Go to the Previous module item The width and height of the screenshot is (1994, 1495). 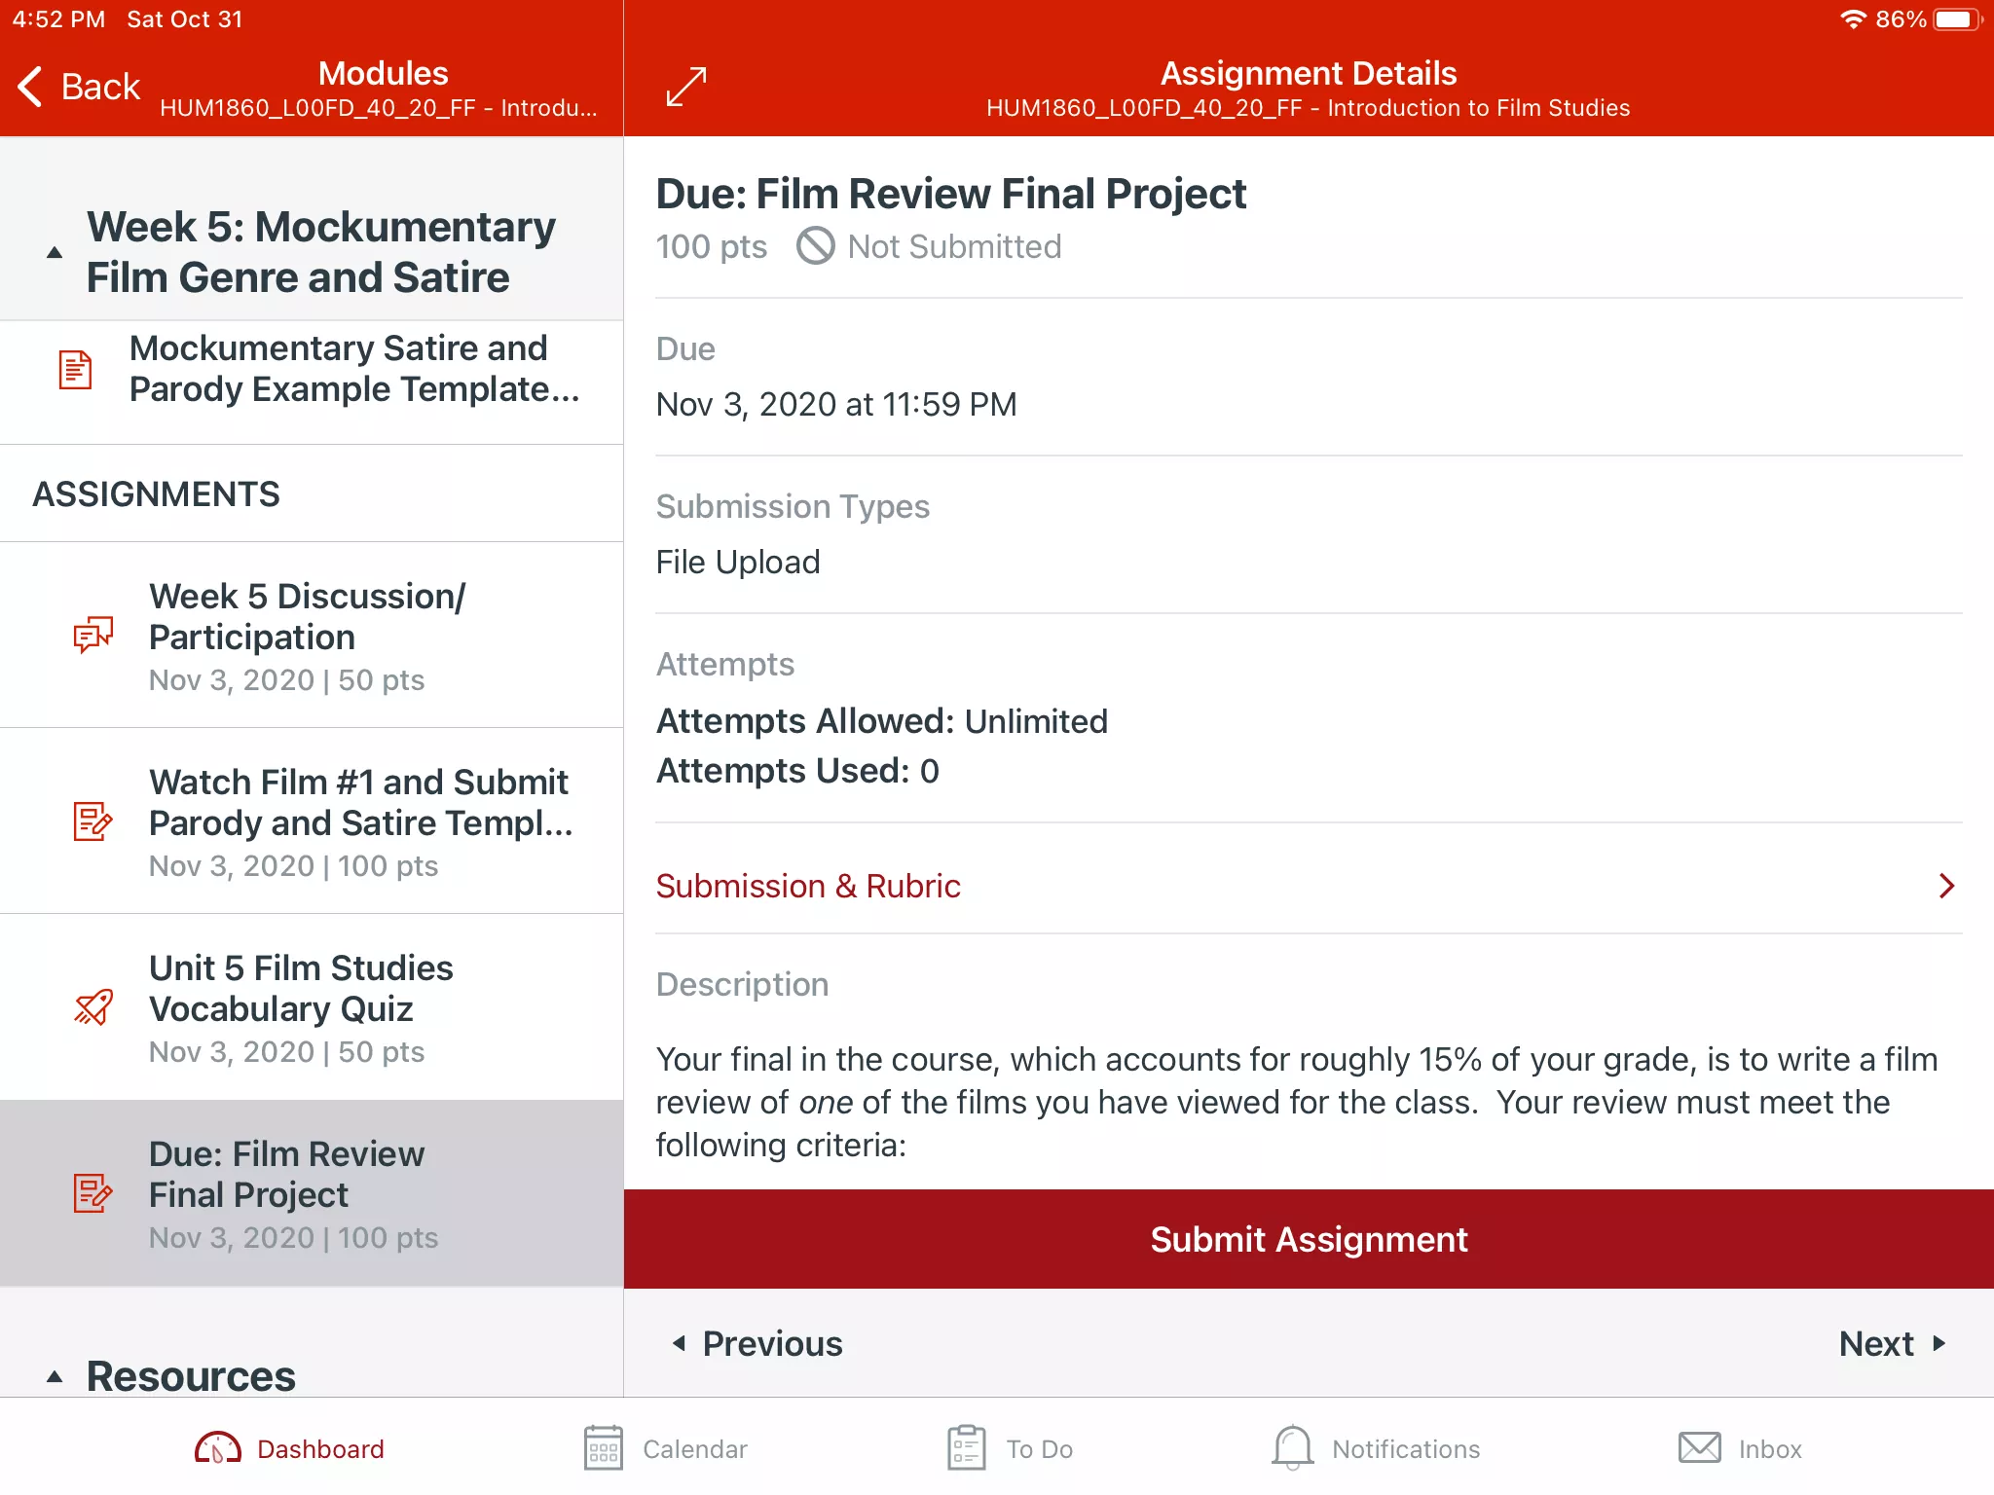click(757, 1343)
